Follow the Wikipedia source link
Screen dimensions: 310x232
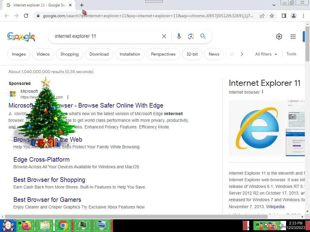(x=275, y=207)
